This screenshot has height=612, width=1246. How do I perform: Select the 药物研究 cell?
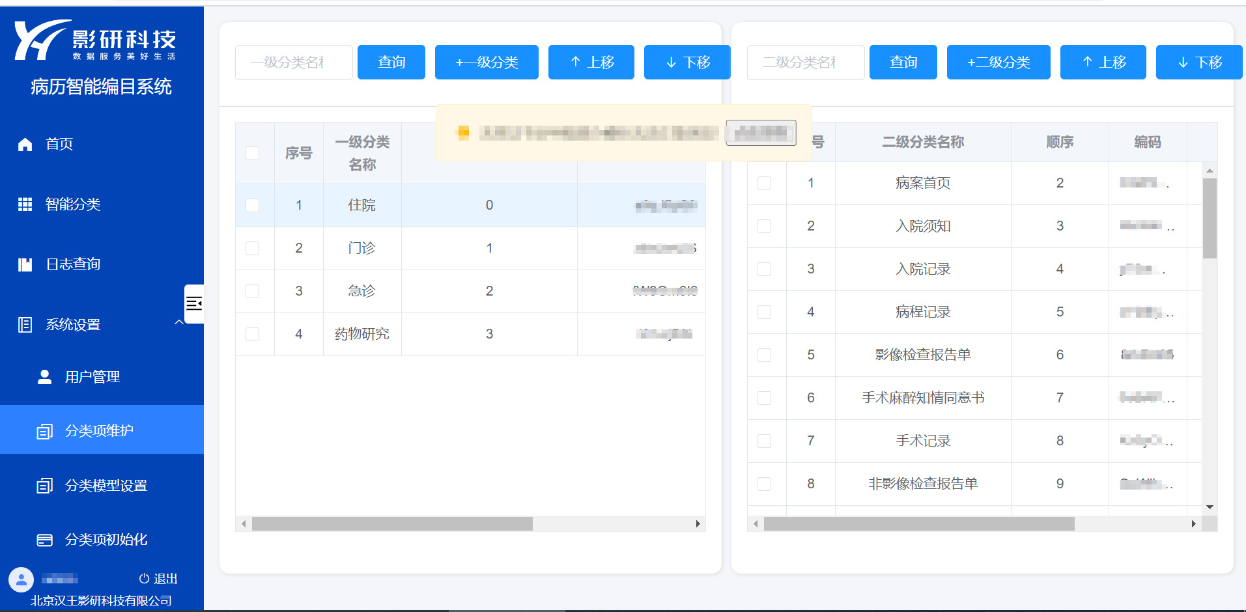tap(362, 334)
